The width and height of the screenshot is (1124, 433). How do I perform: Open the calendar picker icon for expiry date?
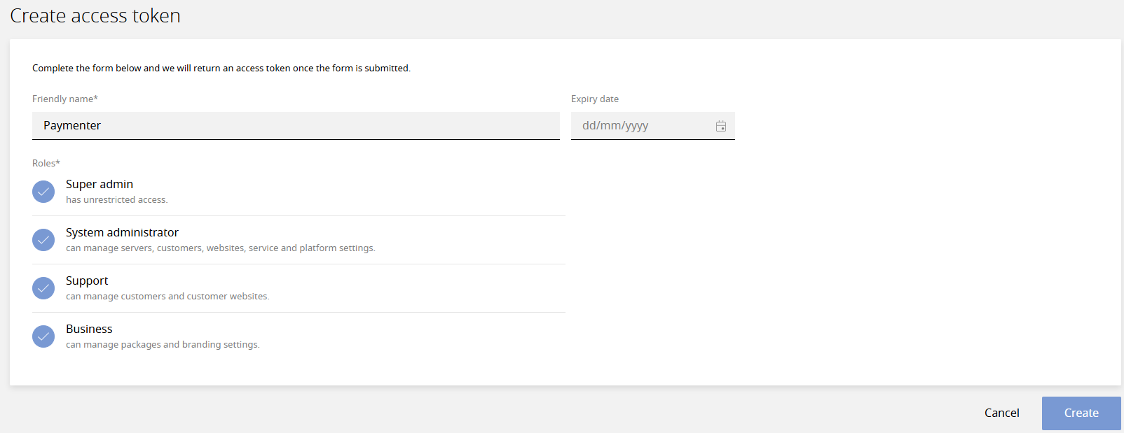tap(720, 127)
